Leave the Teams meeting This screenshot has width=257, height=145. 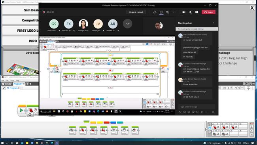[208, 12]
